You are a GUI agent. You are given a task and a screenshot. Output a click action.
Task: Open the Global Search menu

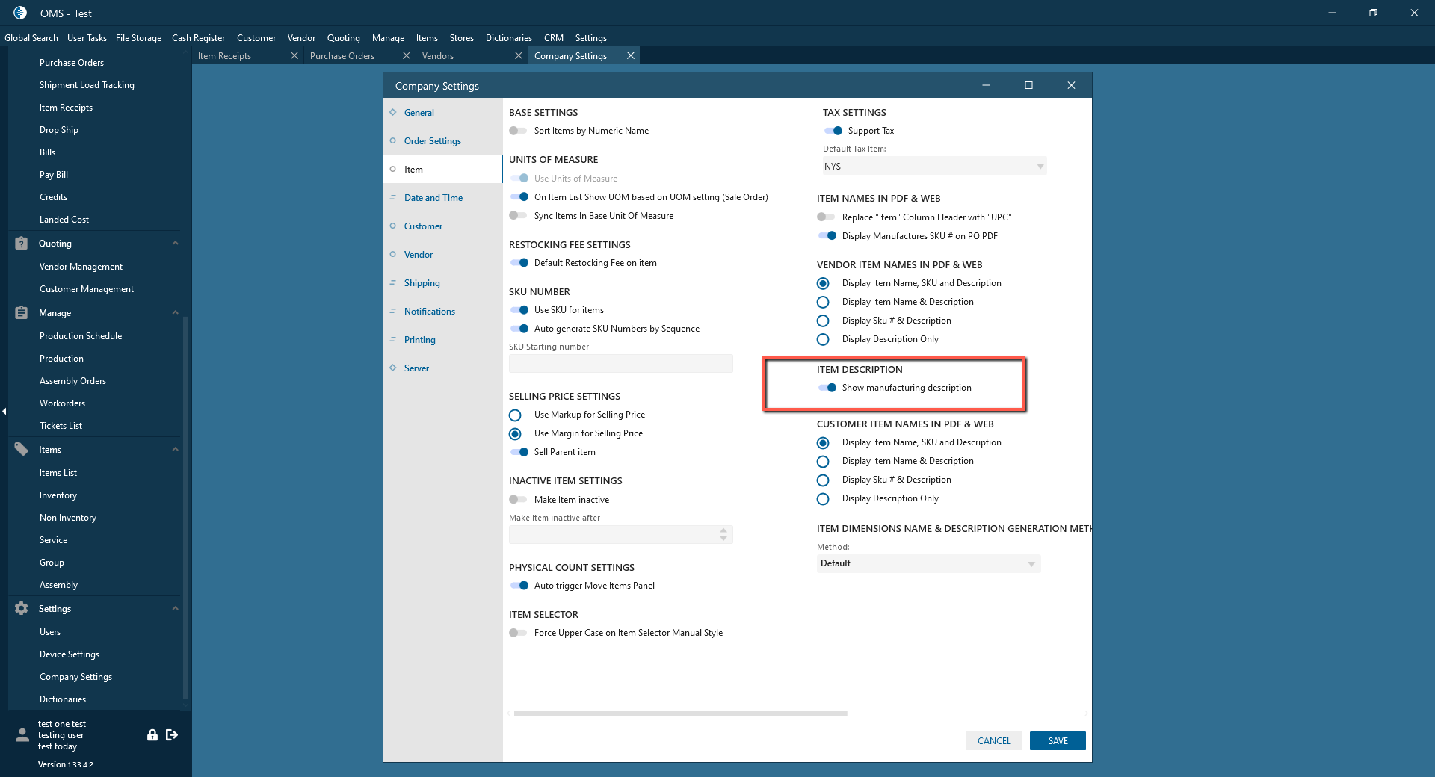(31, 38)
